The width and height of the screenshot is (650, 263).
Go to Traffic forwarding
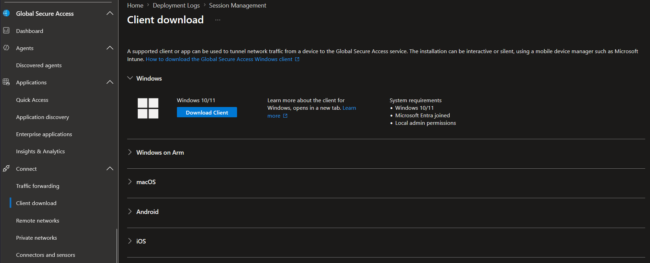coord(38,186)
